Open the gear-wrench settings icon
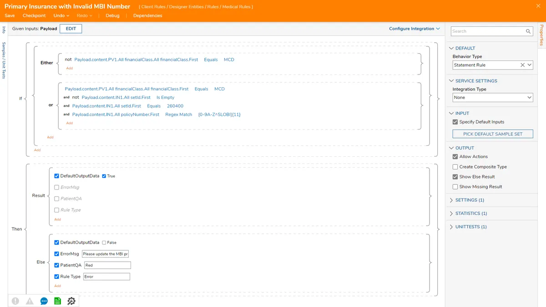Viewport: 546px width, 307px height. 71,301
